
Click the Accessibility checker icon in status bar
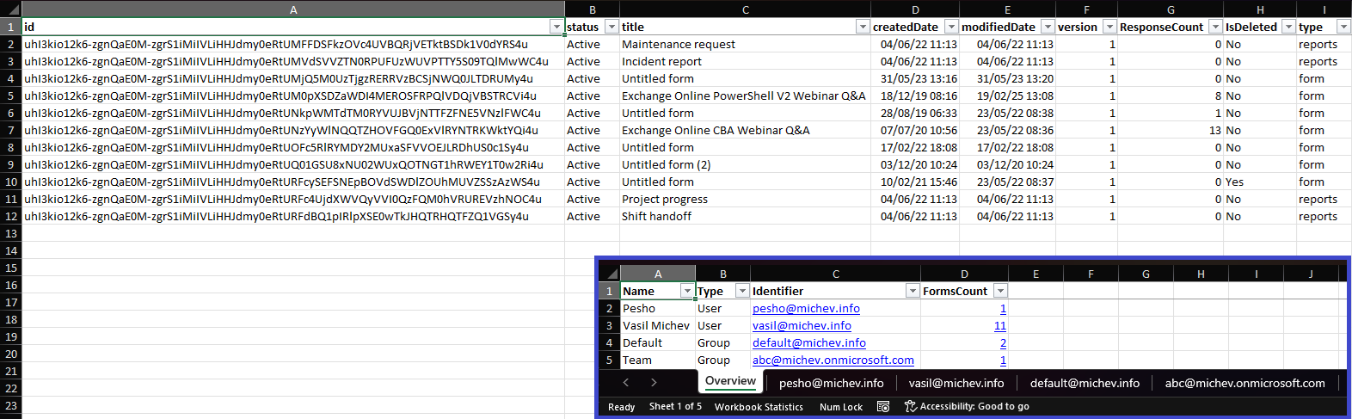(x=910, y=407)
